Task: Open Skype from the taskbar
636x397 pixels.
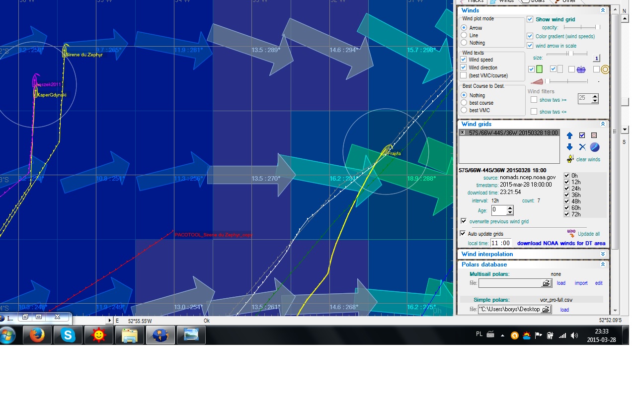Action: 68,335
